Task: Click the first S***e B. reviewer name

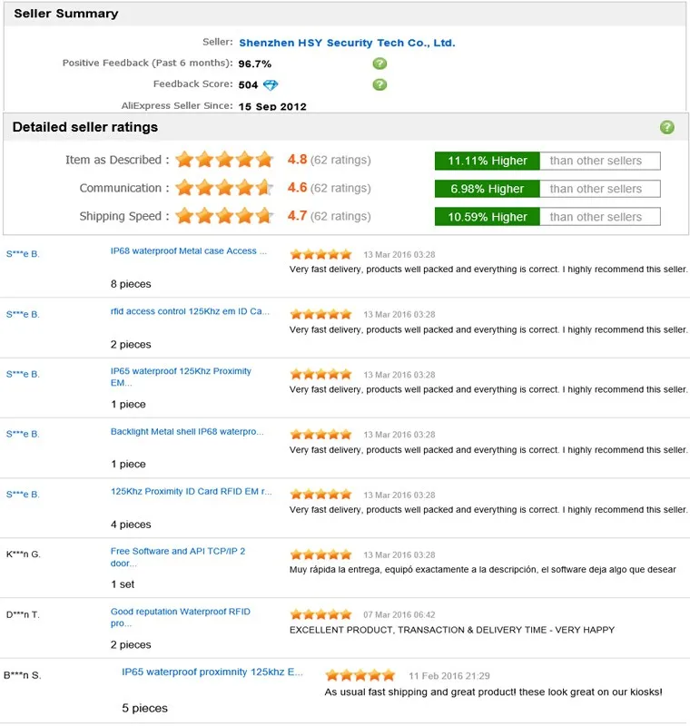Action: click(23, 254)
